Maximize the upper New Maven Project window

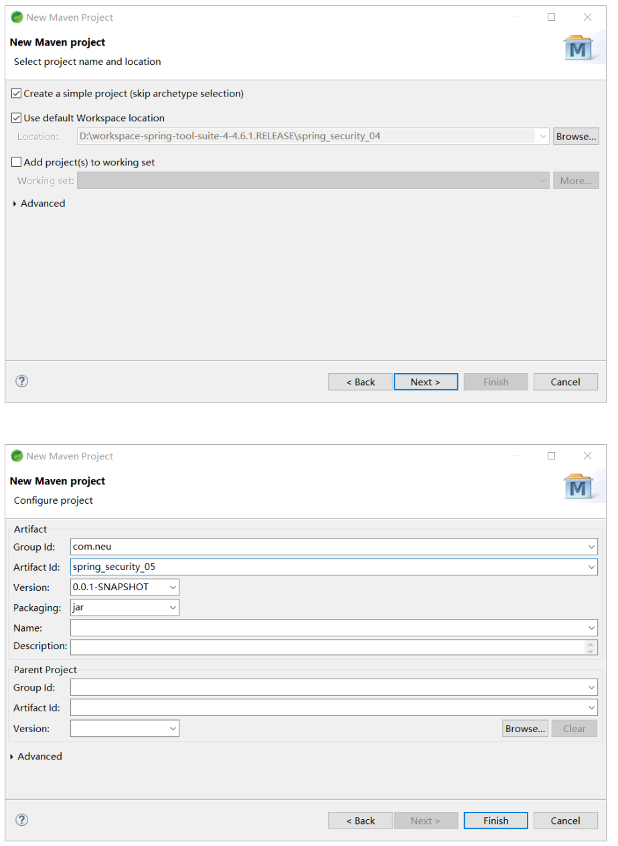tap(552, 17)
